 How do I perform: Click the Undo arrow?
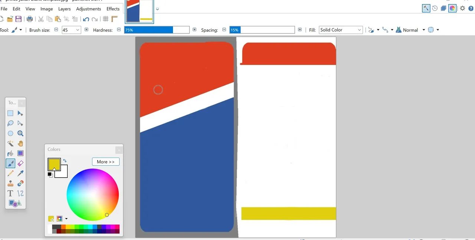click(x=86, y=19)
